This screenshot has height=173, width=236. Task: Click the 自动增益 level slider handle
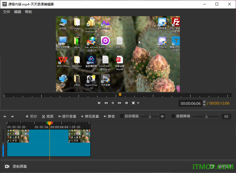[x=150, y=117]
